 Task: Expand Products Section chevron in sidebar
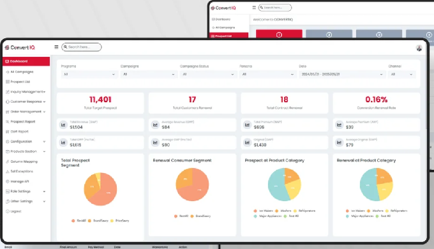[x=44, y=151]
